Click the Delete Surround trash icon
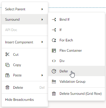This screenshot has width=106, height=108. coord(54,94)
